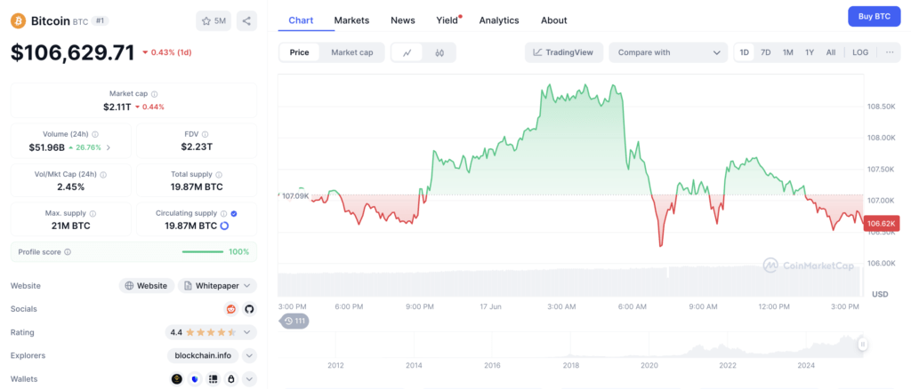Set chart range to All
This screenshot has height=389, width=911.
[831, 52]
